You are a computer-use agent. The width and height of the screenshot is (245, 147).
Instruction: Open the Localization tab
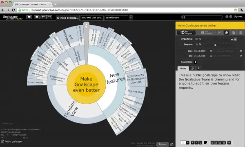click(116, 18)
